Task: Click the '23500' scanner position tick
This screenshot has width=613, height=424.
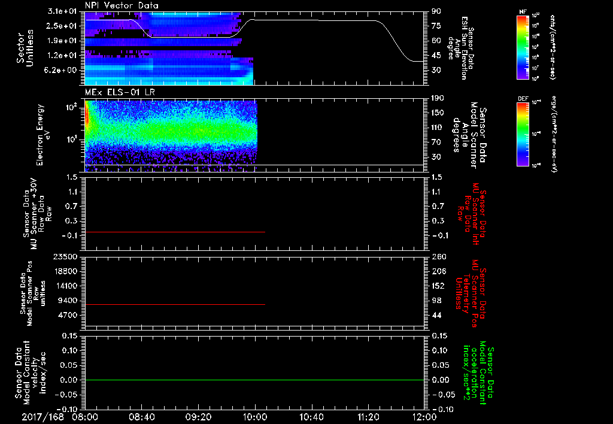Action: (66, 256)
